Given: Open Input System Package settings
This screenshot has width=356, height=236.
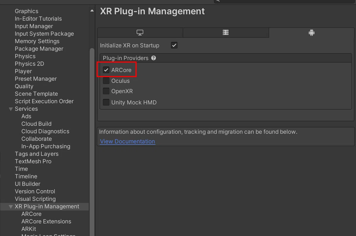Looking at the screenshot, I should (x=44, y=34).
